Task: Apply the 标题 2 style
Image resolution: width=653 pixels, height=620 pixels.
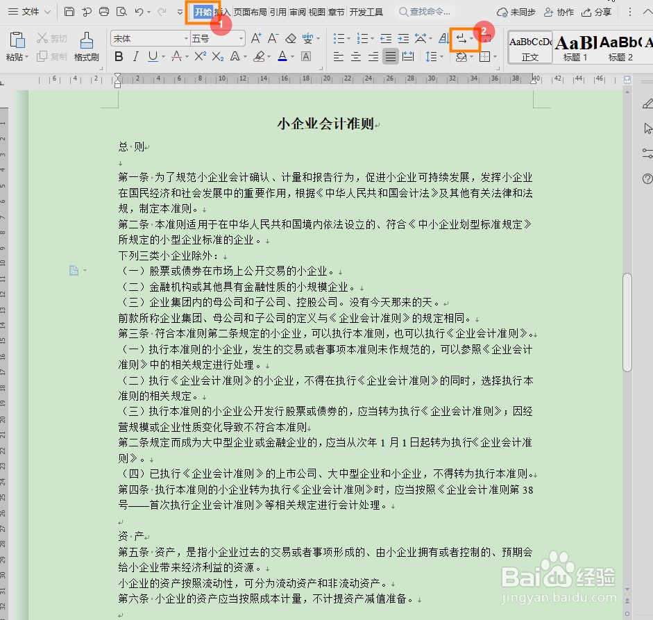Action: pyautogui.click(x=620, y=47)
